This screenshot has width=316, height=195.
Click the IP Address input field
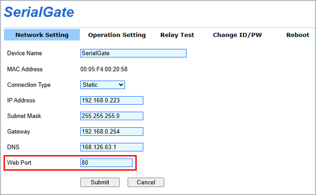pyautogui.click(x=112, y=101)
